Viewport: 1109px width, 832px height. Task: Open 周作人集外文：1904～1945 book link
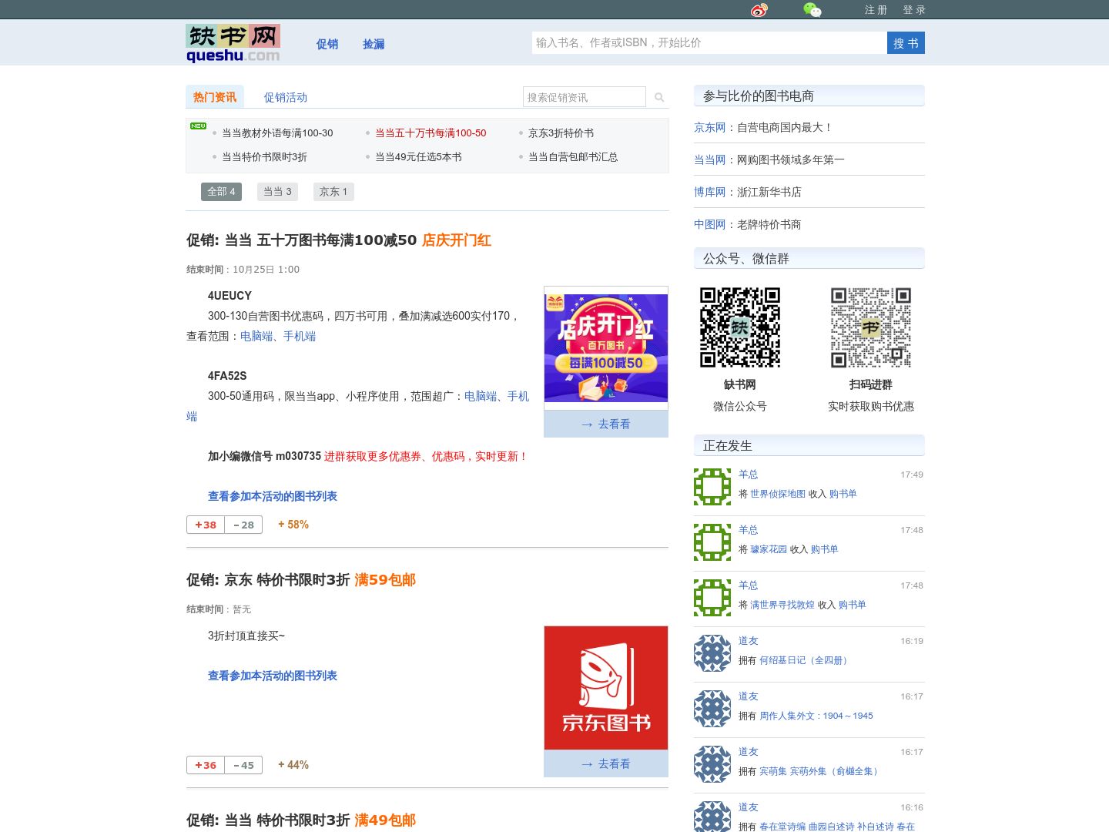(816, 716)
